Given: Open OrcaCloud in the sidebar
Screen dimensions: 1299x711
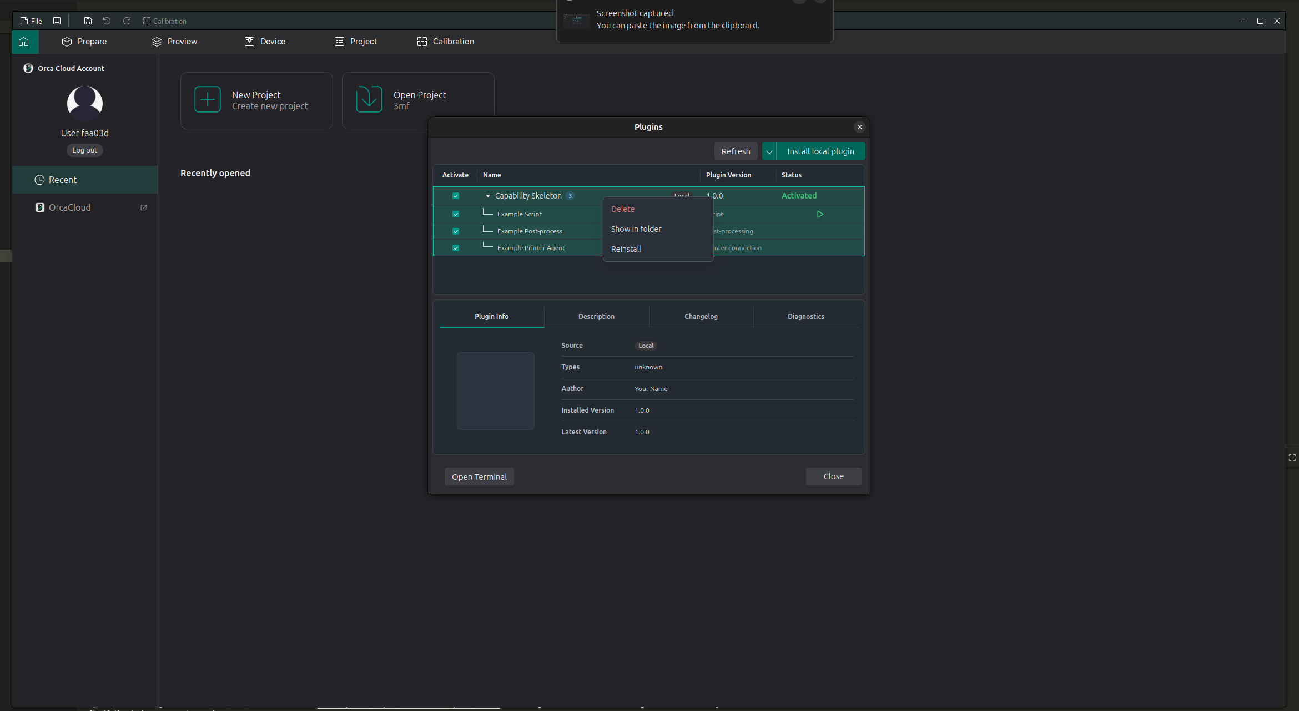Looking at the screenshot, I should click(85, 207).
